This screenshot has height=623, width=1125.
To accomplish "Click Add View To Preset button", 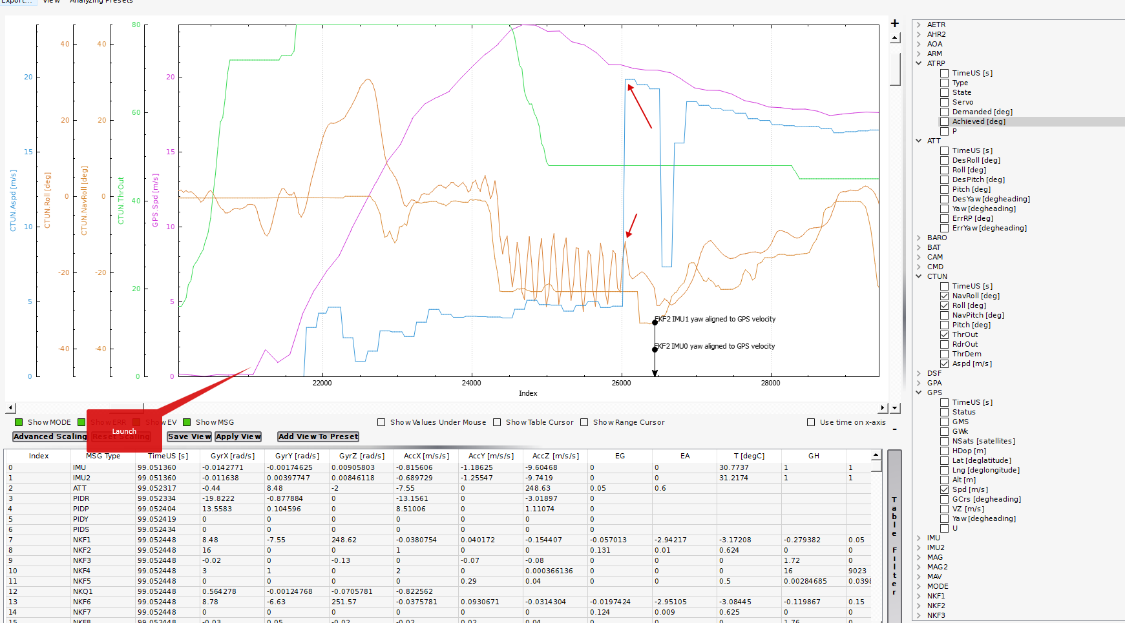I will click(318, 436).
